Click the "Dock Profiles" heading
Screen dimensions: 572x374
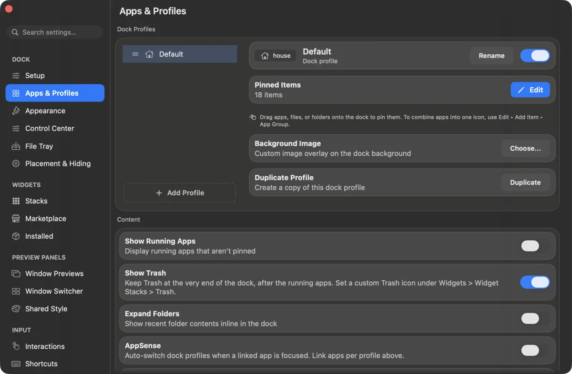pos(136,29)
